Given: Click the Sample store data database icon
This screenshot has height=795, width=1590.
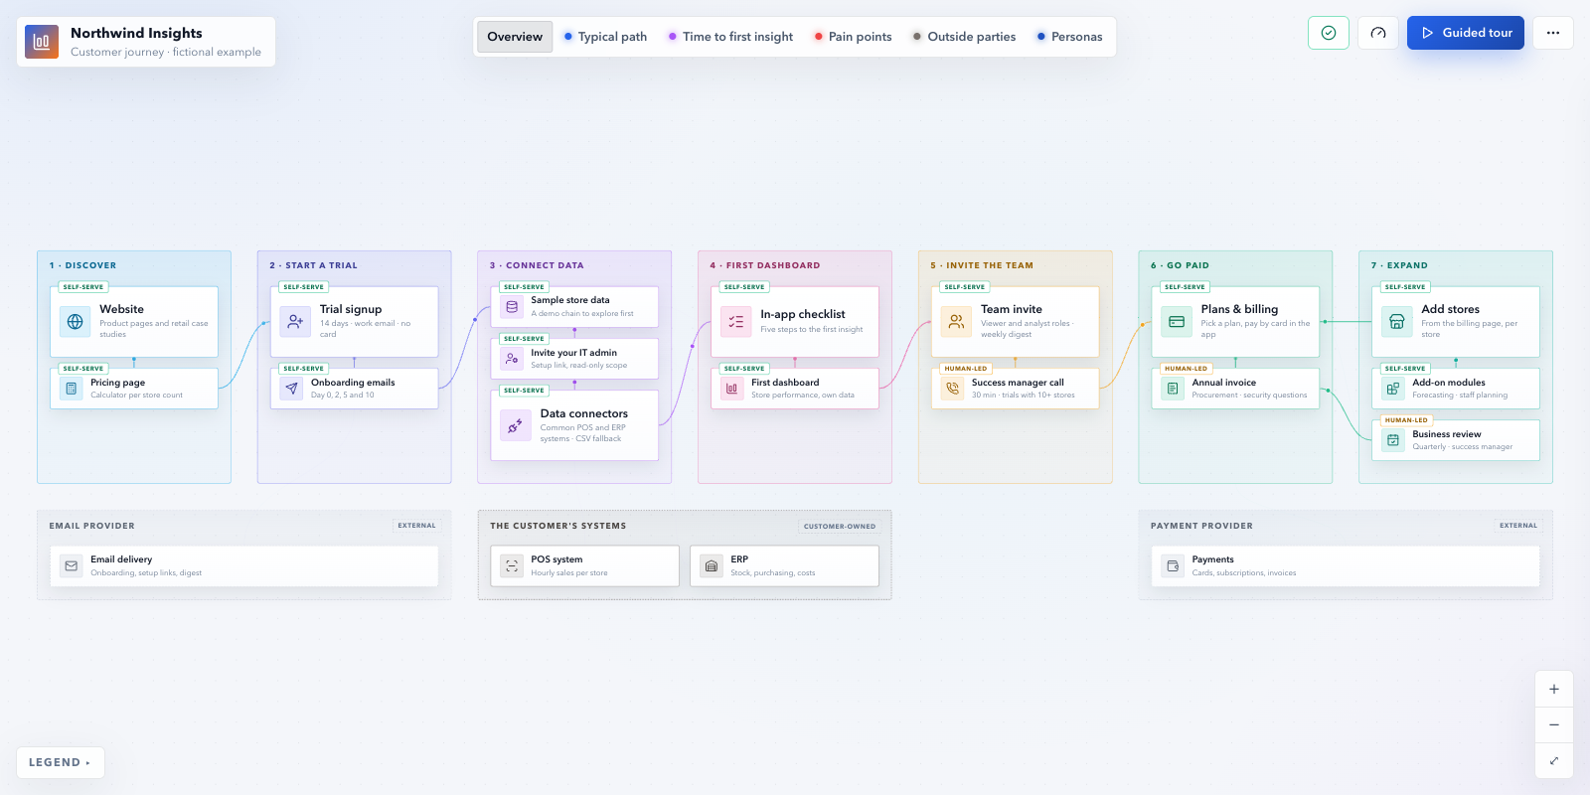Looking at the screenshot, I should 512,307.
